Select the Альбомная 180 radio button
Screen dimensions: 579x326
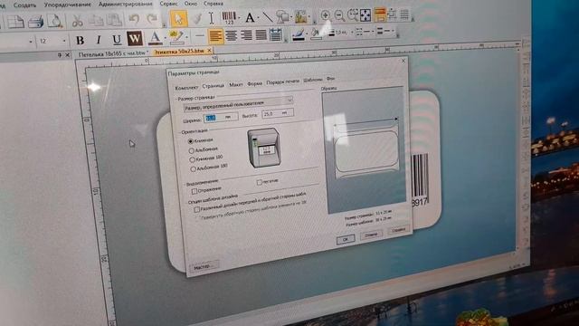tap(193, 169)
